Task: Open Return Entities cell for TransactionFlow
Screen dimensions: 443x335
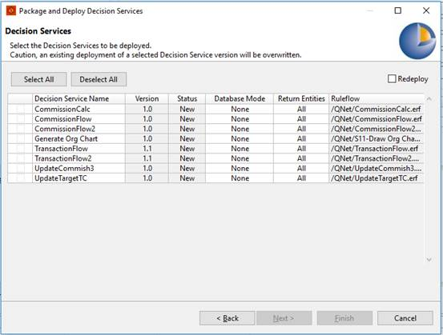Action: click(x=301, y=149)
